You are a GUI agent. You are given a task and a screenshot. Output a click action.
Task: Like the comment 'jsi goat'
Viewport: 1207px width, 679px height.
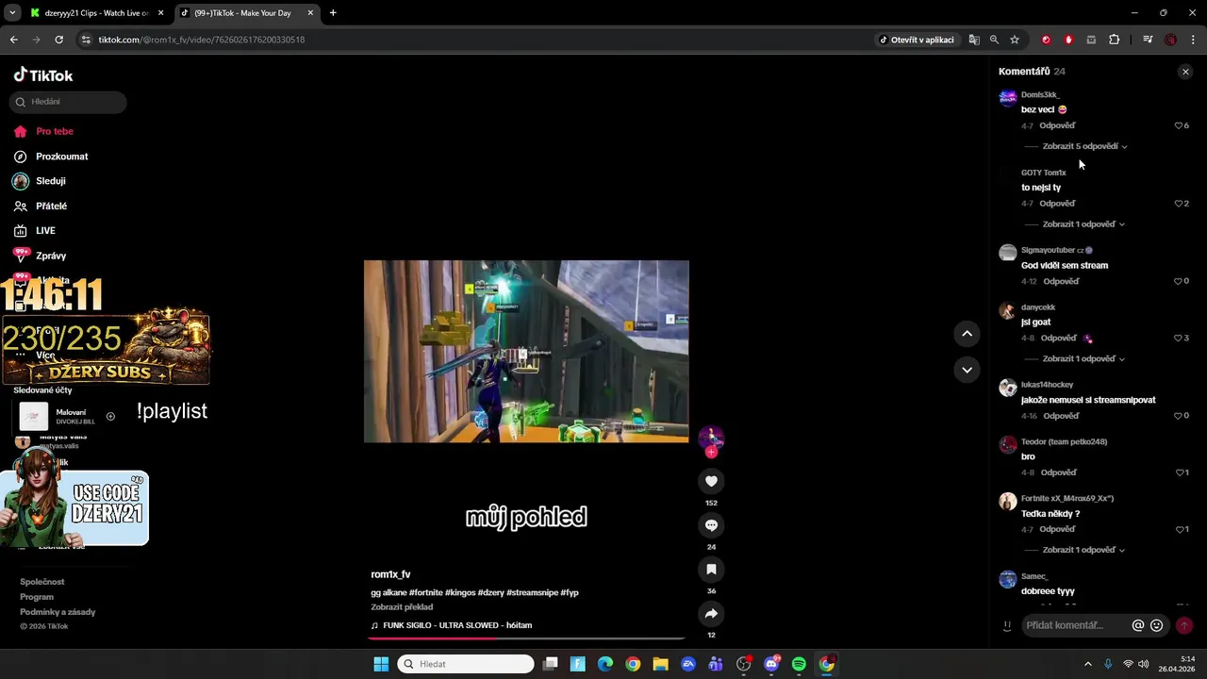(x=1179, y=338)
